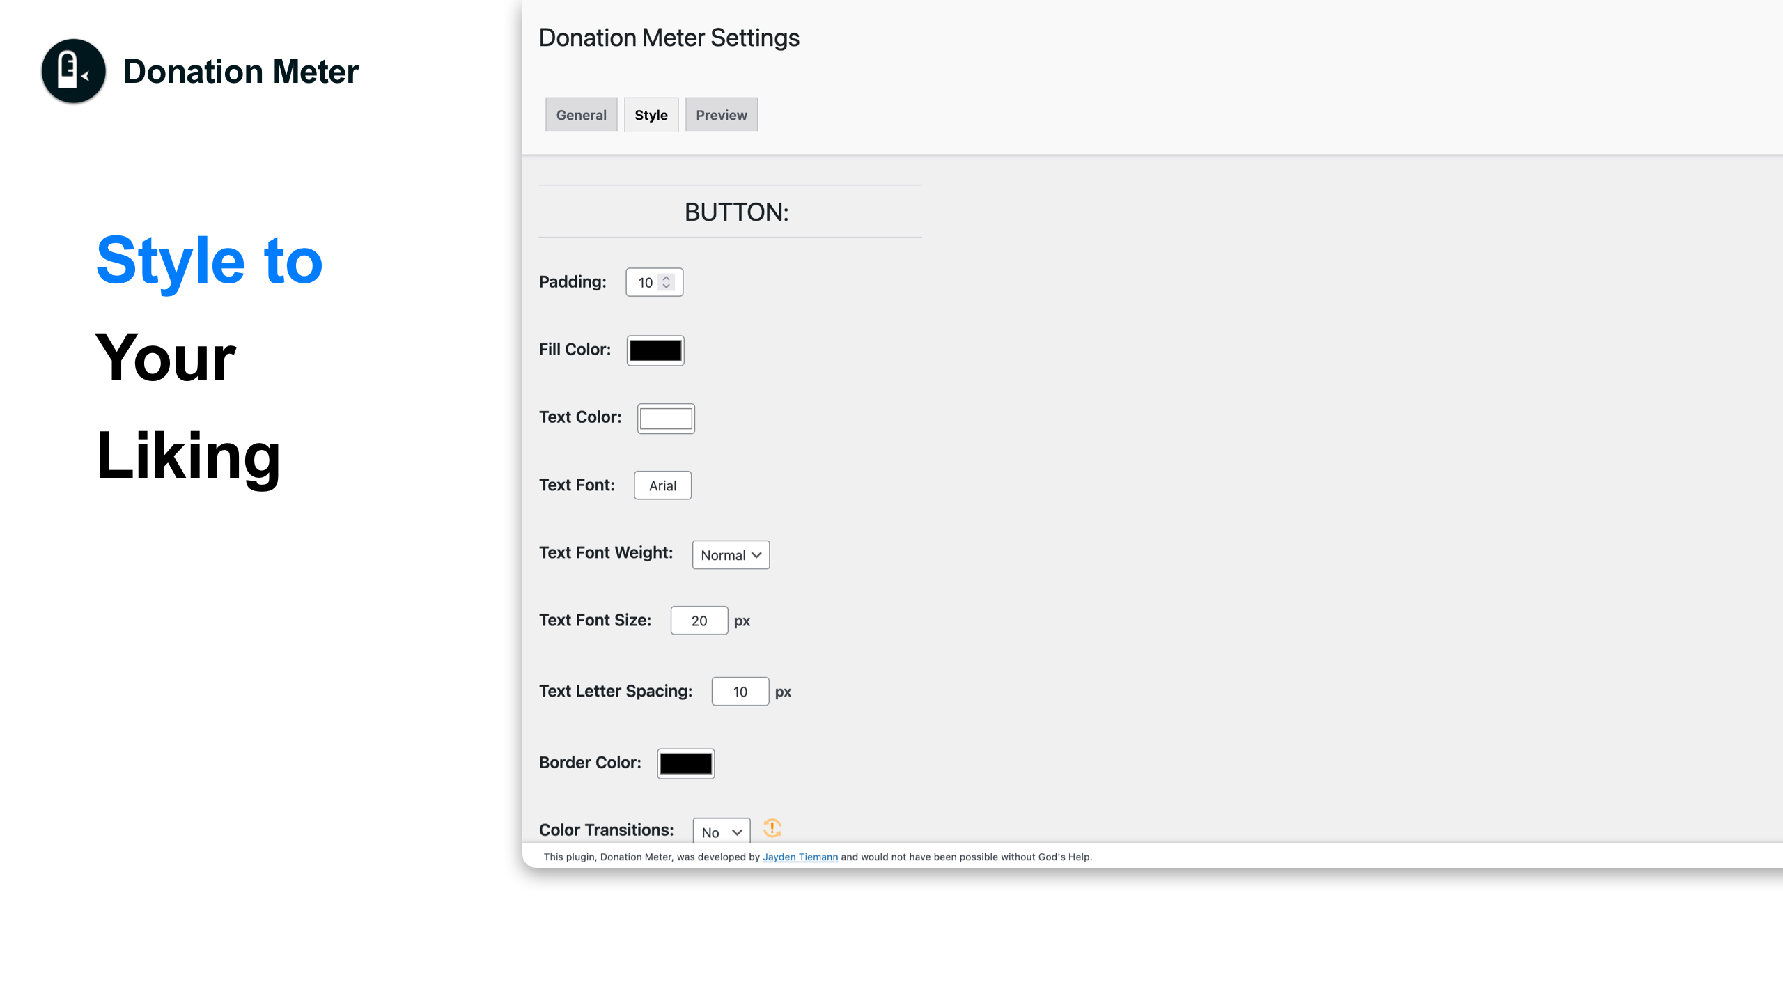Click the Text Letter Spacing field
The image size is (1783, 1003).
[x=740, y=692]
